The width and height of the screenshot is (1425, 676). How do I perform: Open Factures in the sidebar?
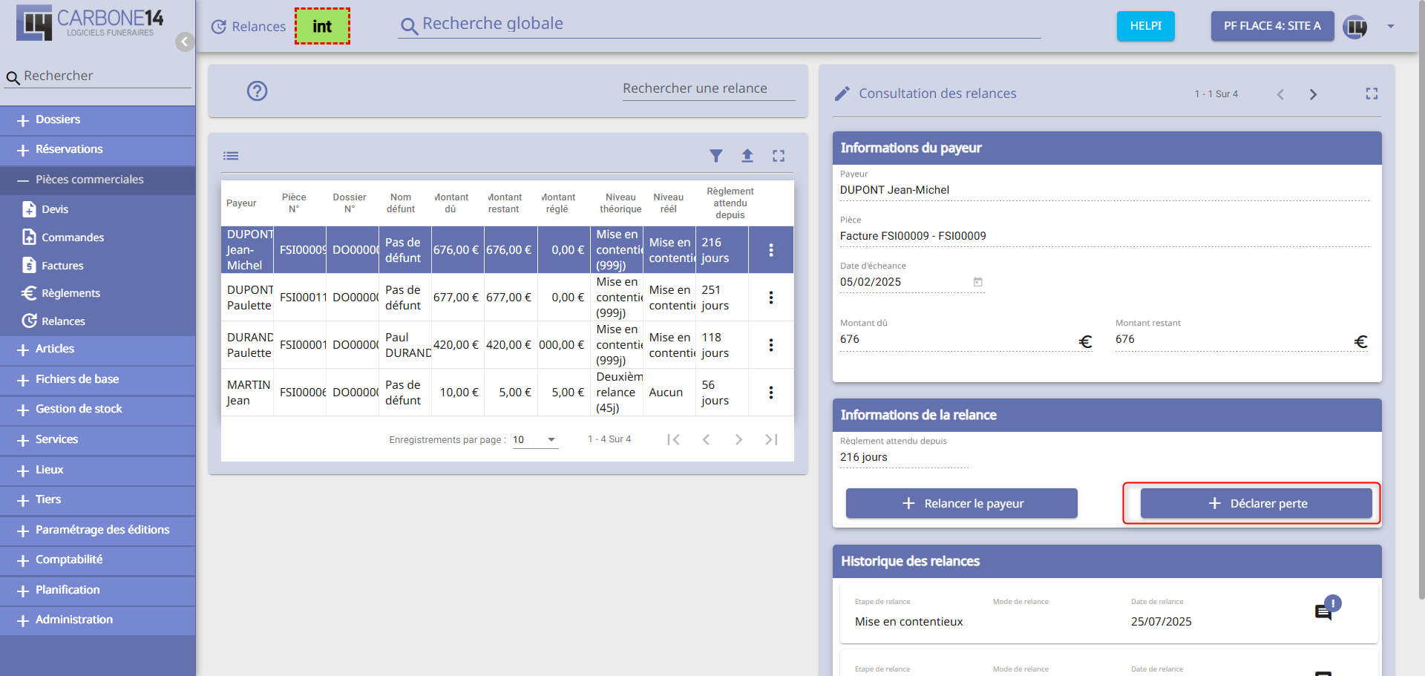[x=62, y=266]
